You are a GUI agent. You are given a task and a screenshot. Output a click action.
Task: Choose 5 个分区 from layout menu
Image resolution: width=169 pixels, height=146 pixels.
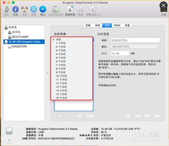point(72,58)
